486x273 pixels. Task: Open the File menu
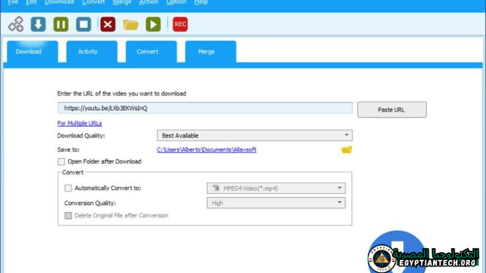click(12, 2)
